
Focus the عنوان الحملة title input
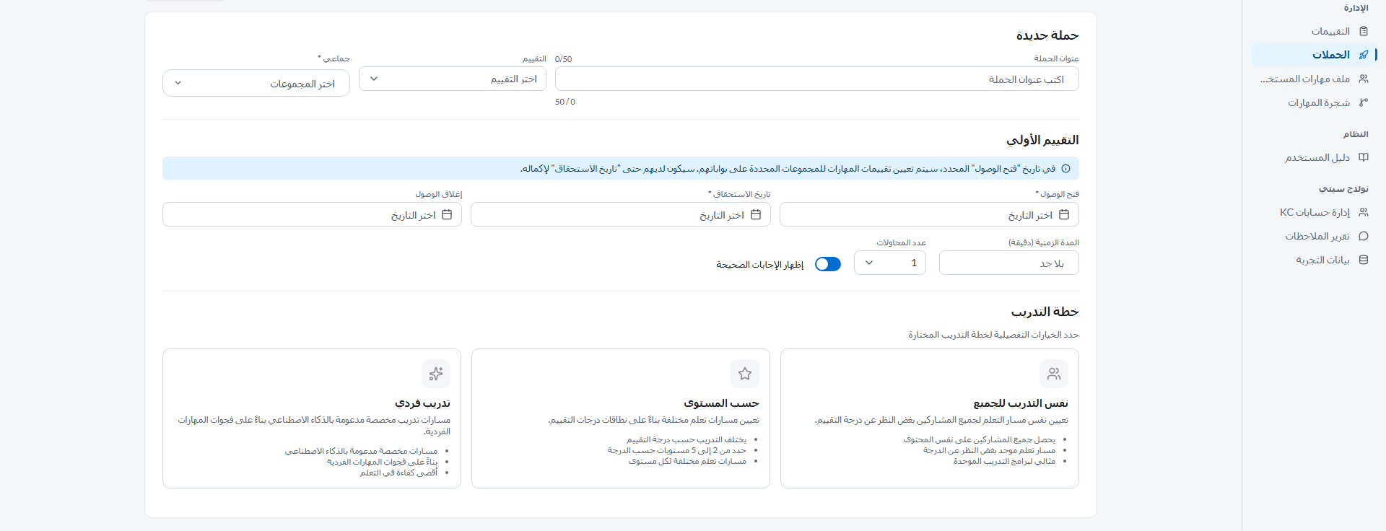coord(817,79)
